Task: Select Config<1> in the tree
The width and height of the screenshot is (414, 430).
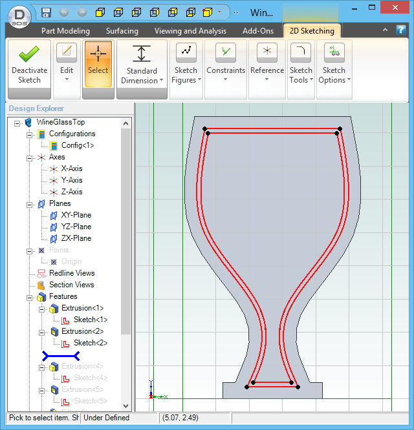Action: pos(78,145)
